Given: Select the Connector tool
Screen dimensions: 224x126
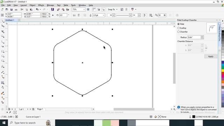Looking at the screenshot, I should pos(2,77).
